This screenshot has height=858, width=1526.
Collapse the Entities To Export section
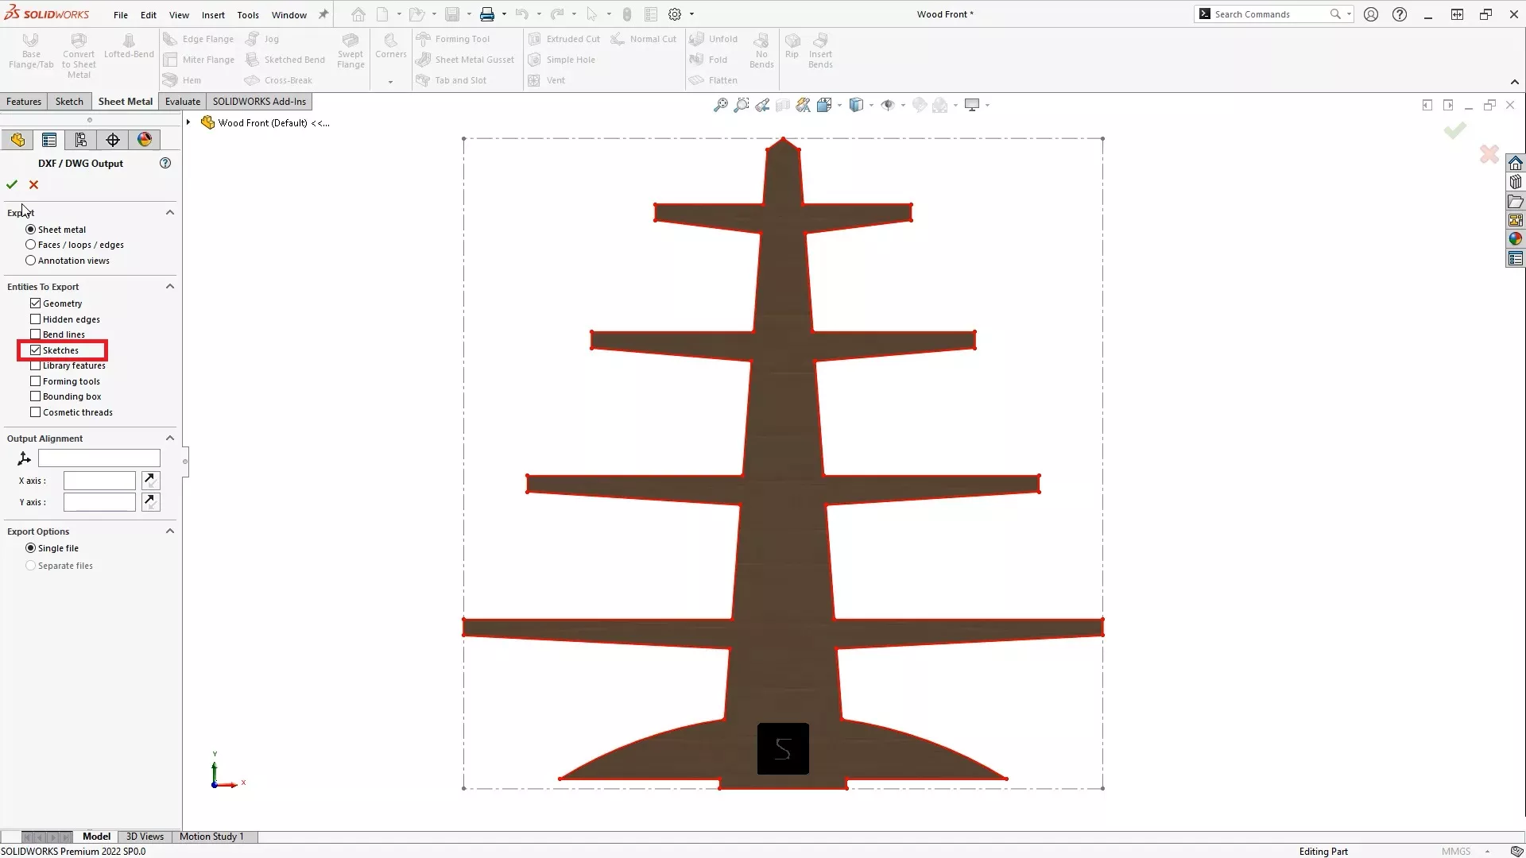pos(170,286)
